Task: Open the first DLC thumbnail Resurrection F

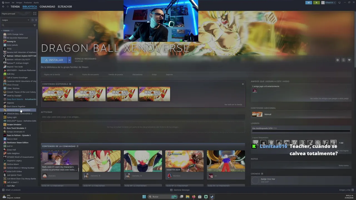Action: tap(58, 94)
